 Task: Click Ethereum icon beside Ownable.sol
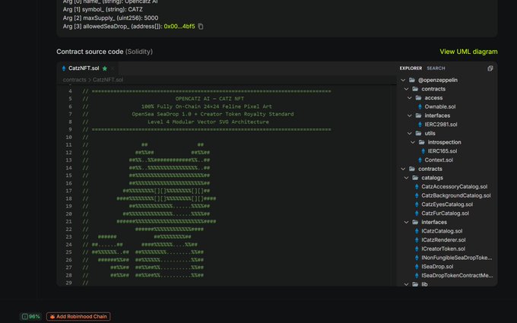point(420,107)
